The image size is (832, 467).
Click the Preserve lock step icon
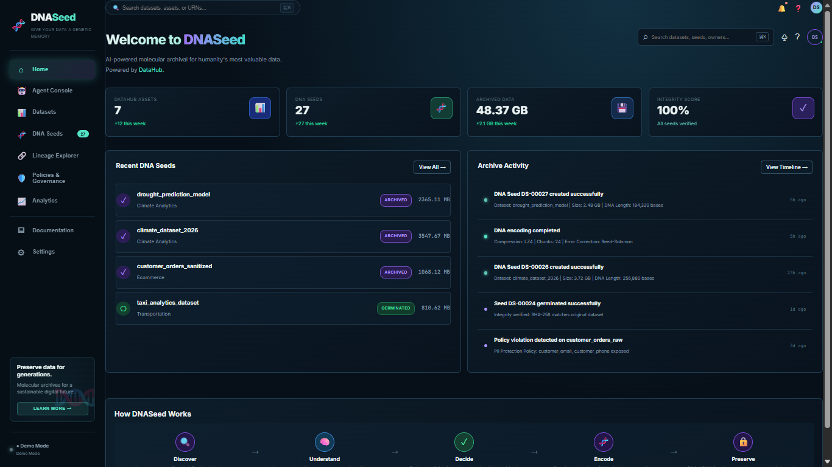(x=743, y=442)
